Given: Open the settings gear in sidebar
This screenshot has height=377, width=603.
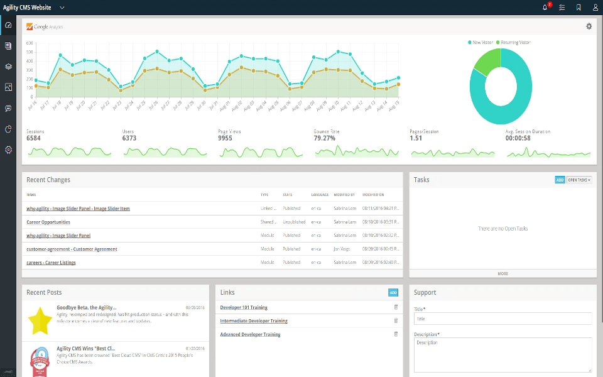Looking at the screenshot, I should [8, 150].
